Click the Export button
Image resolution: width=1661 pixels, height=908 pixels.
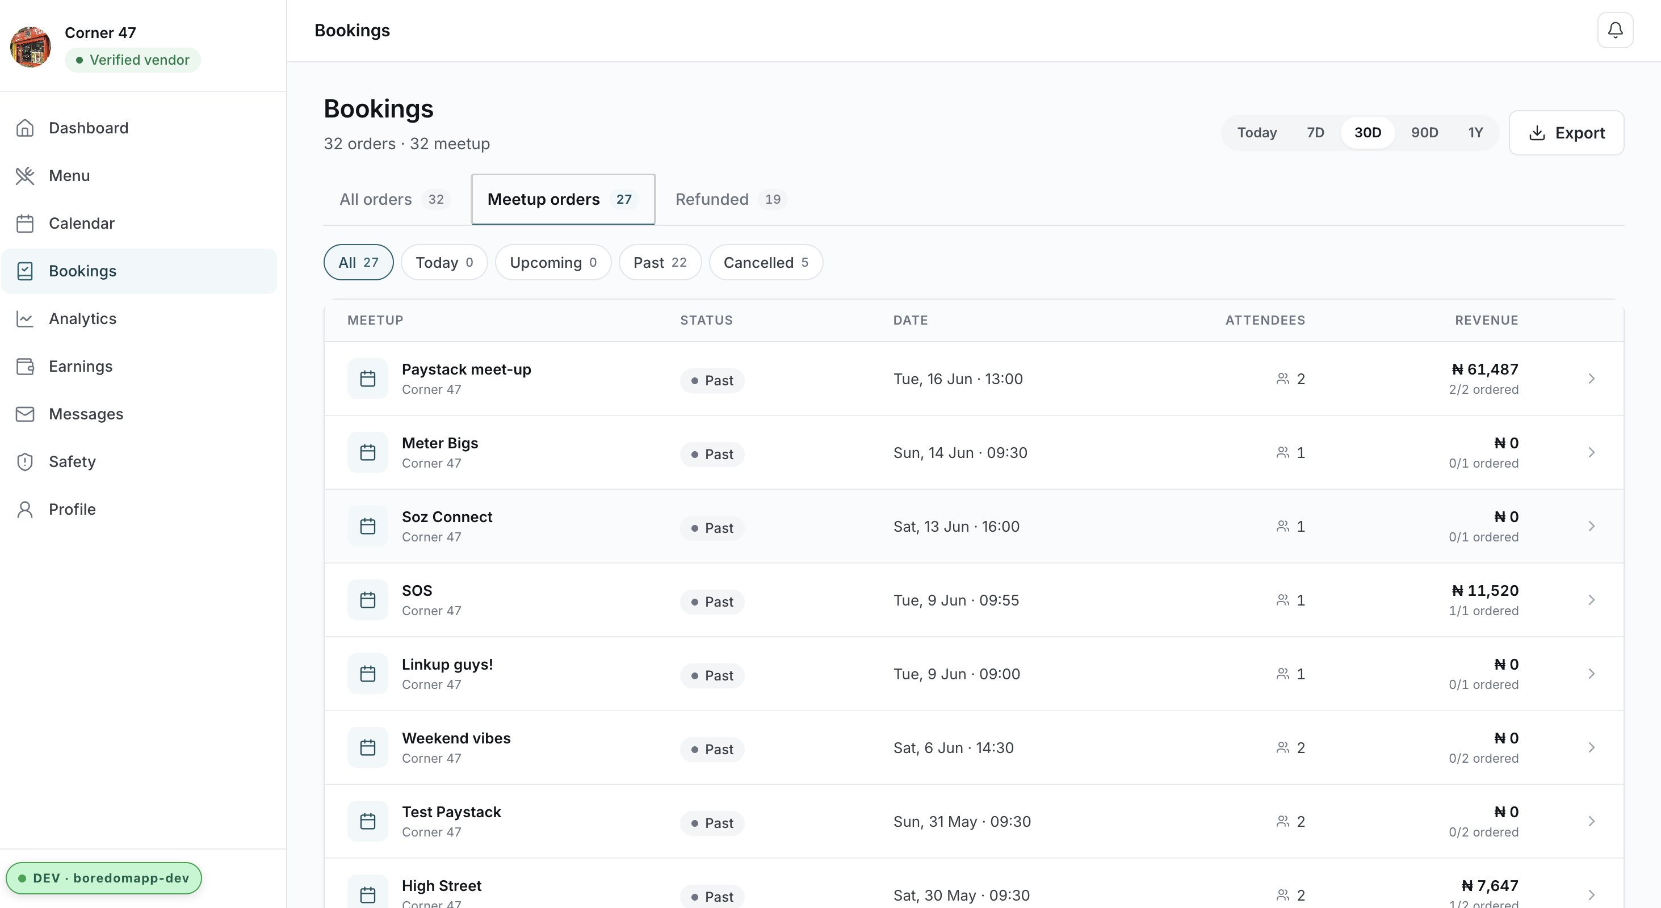(1566, 133)
